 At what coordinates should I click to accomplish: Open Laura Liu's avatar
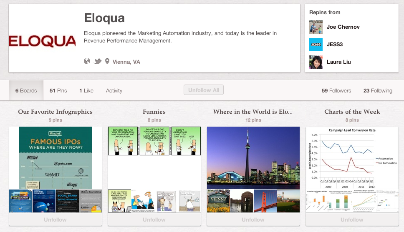(316, 62)
